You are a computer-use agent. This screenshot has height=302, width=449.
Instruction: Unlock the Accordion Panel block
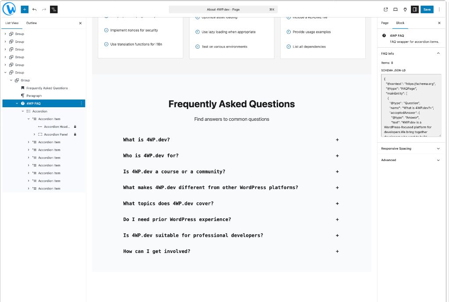point(75,134)
